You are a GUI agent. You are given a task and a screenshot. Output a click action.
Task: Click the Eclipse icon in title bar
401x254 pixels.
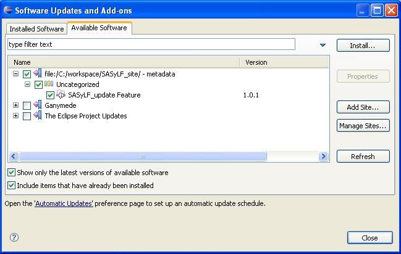pyautogui.click(x=7, y=10)
